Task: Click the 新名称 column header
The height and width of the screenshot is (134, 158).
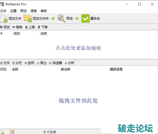Action: tap(65, 69)
